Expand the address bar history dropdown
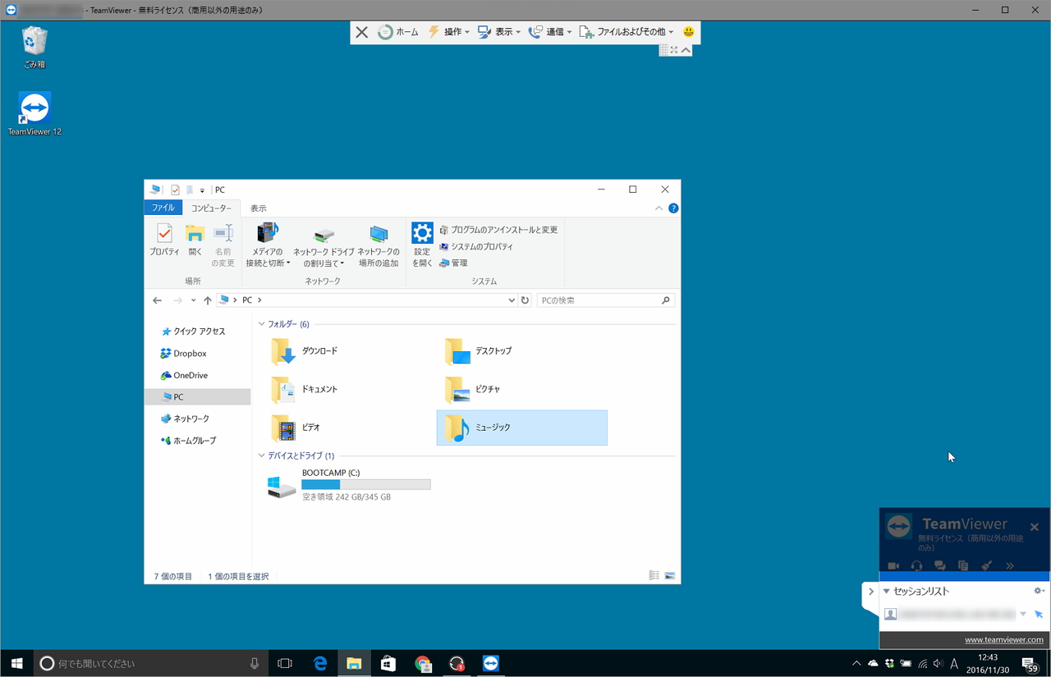 tap(512, 300)
